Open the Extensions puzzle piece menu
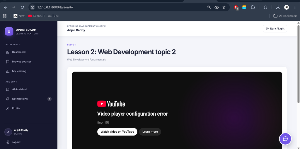The width and height of the screenshot is (300, 149). [x=253, y=7]
